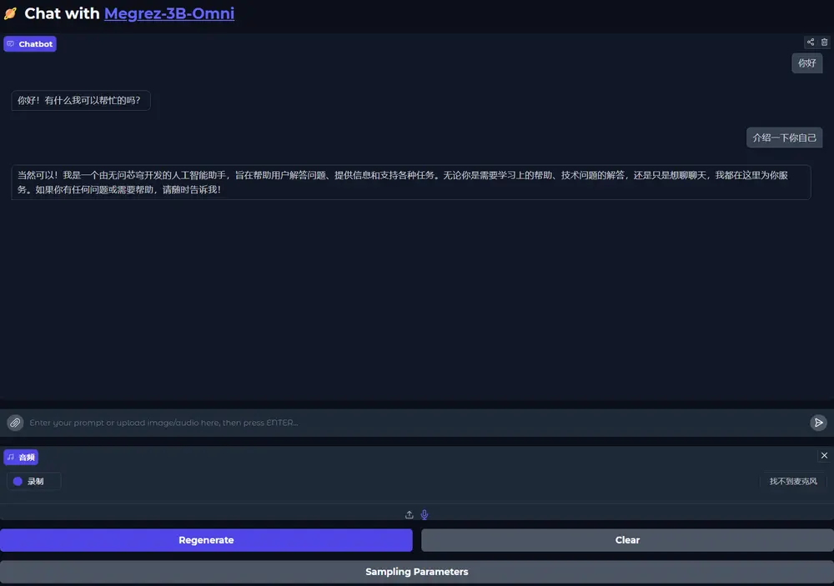Click the user message 介绍一下你自己
The image size is (834, 586).
(x=785, y=138)
